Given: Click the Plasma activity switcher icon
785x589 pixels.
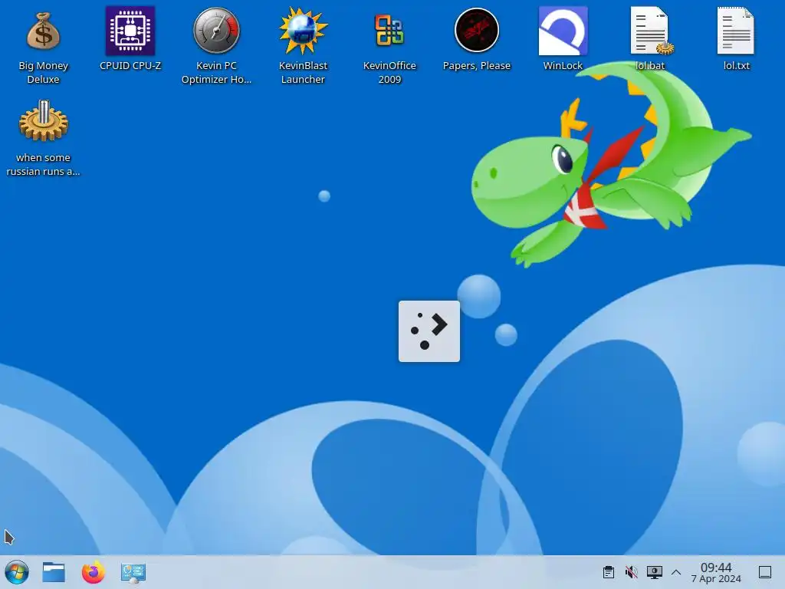Looking at the screenshot, I should pos(429,331).
